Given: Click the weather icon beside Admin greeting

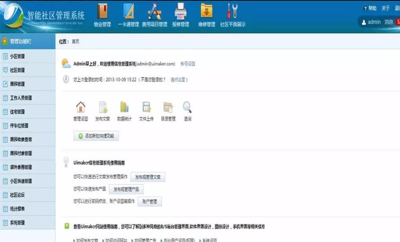Looking at the screenshot, I should click(x=66, y=63).
